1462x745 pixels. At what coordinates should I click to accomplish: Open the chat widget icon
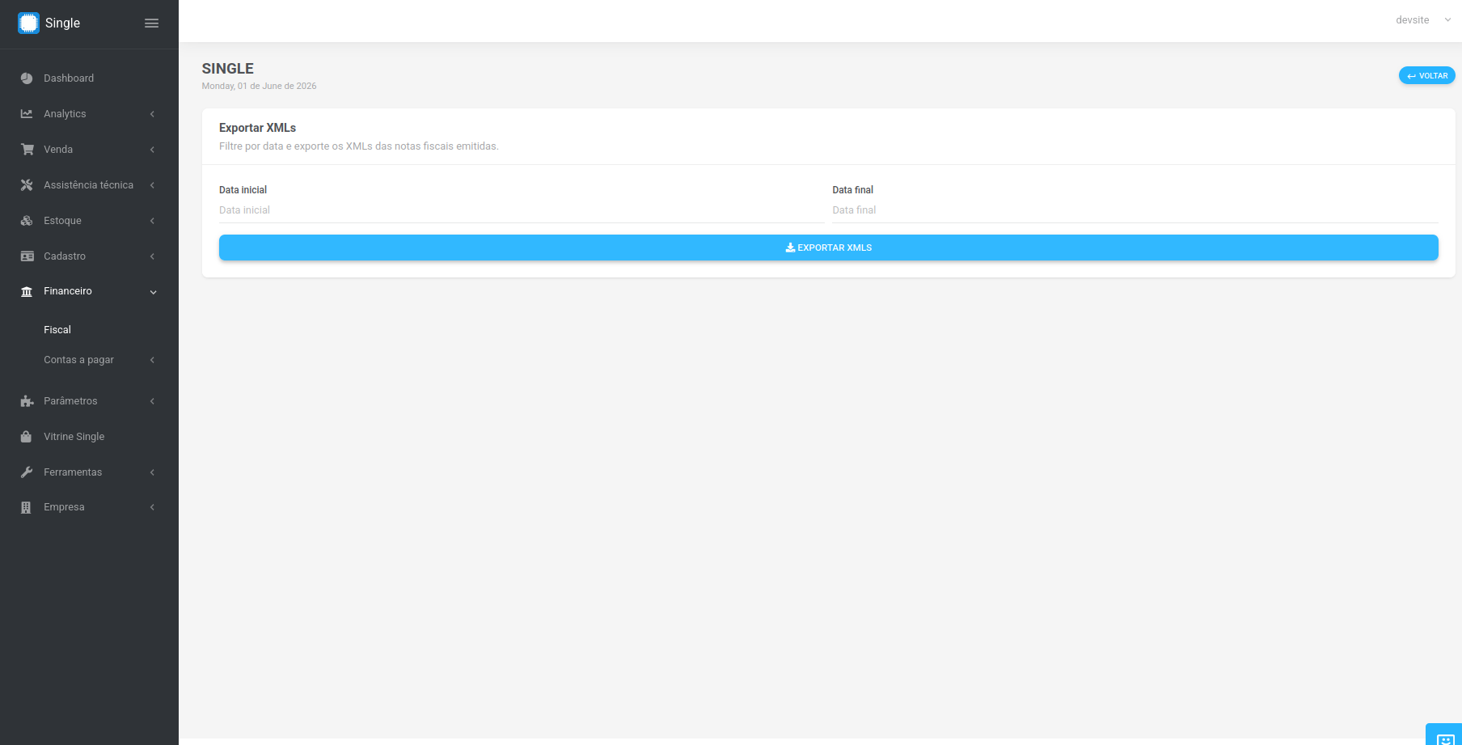click(1445, 739)
